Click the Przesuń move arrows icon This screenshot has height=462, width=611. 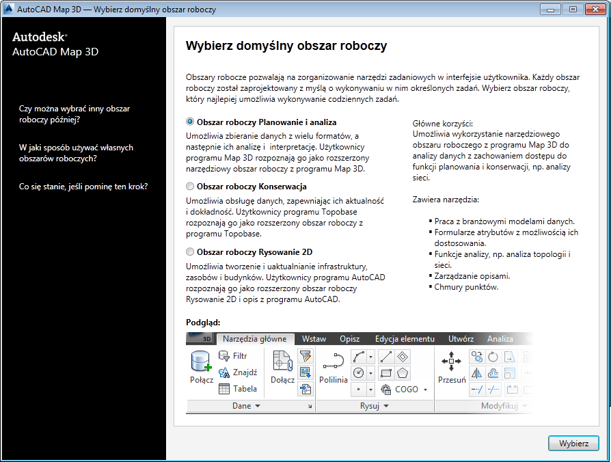(451, 361)
